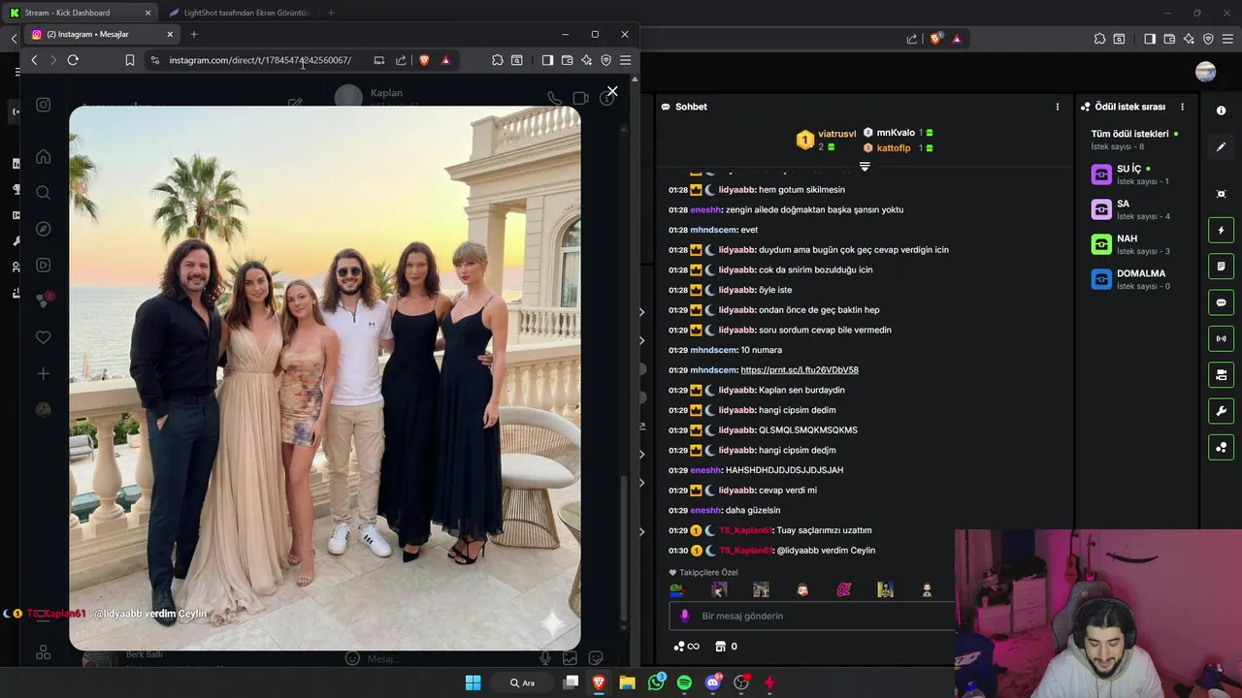1242x698 pixels.
Task: Click the info icon in Kick right toolbar
Action: (x=1221, y=111)
